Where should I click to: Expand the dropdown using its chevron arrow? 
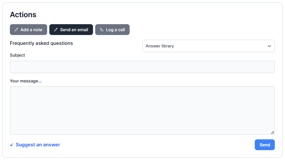269,46
